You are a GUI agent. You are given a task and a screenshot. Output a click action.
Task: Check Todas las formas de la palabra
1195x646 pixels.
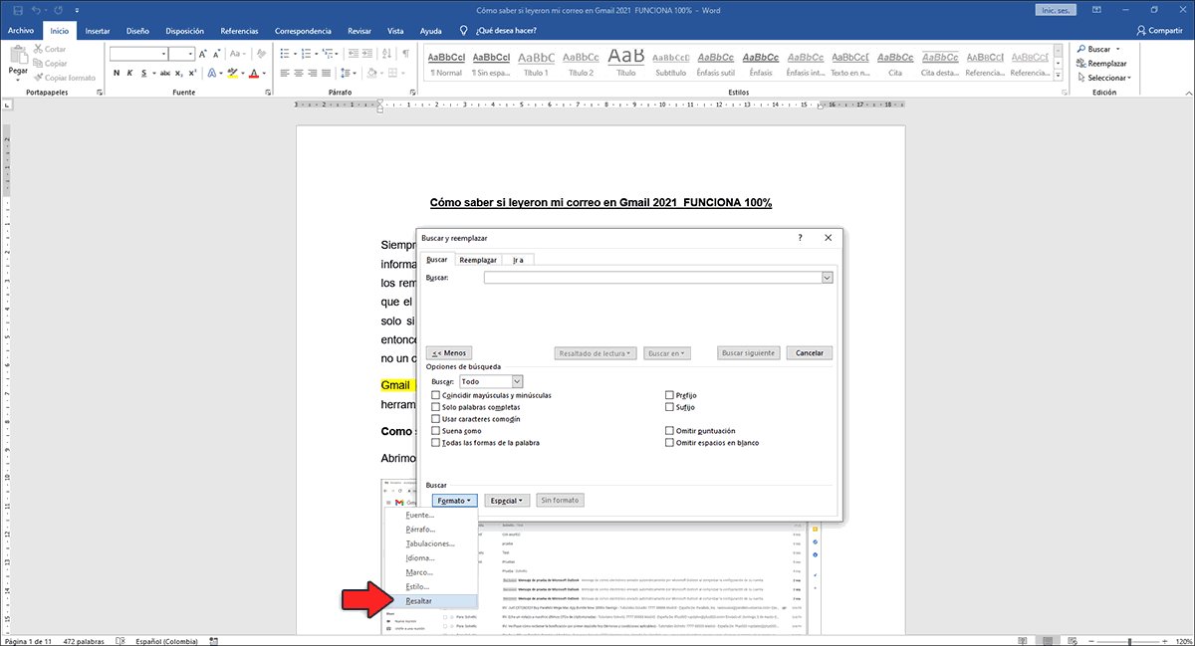(x=435, y=442)
